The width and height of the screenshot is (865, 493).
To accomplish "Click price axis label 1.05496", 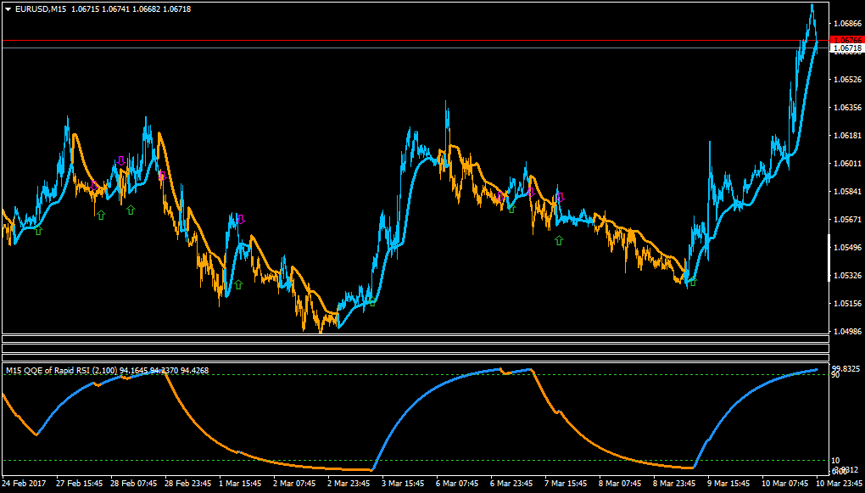I will 848,247.
